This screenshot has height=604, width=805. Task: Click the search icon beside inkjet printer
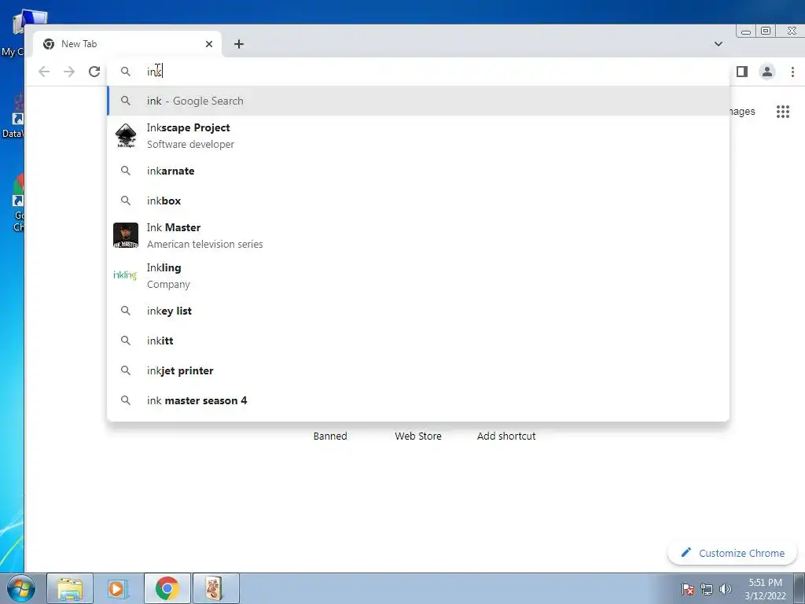click(x=126, y=370)
